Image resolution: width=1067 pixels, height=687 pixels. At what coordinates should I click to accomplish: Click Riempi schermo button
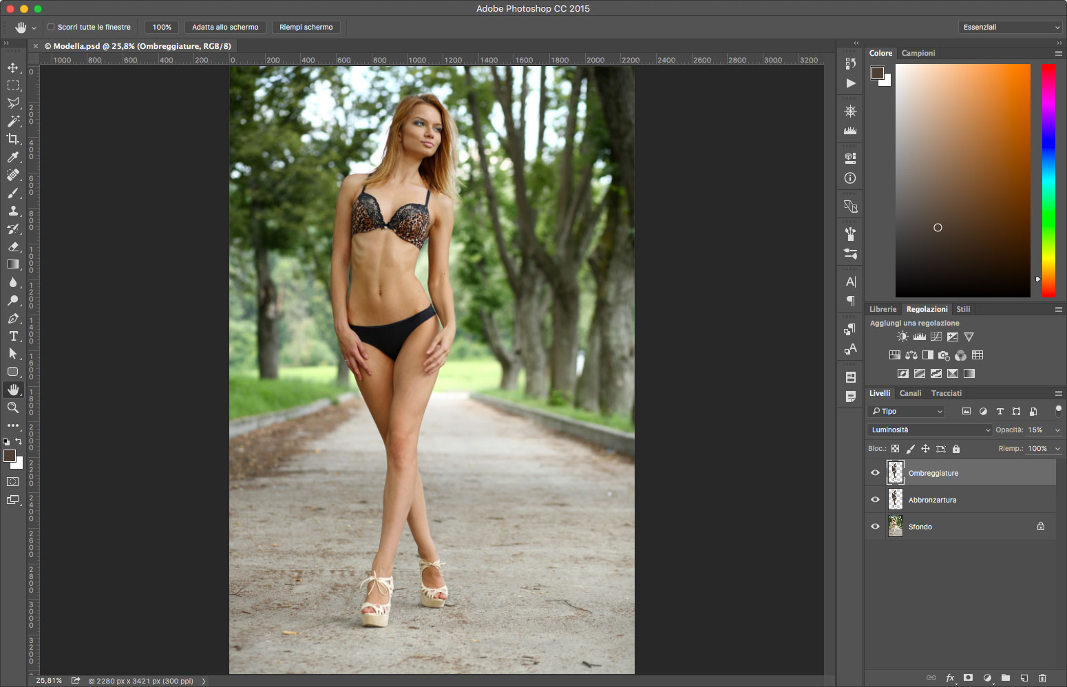click(x=306, y=27)
